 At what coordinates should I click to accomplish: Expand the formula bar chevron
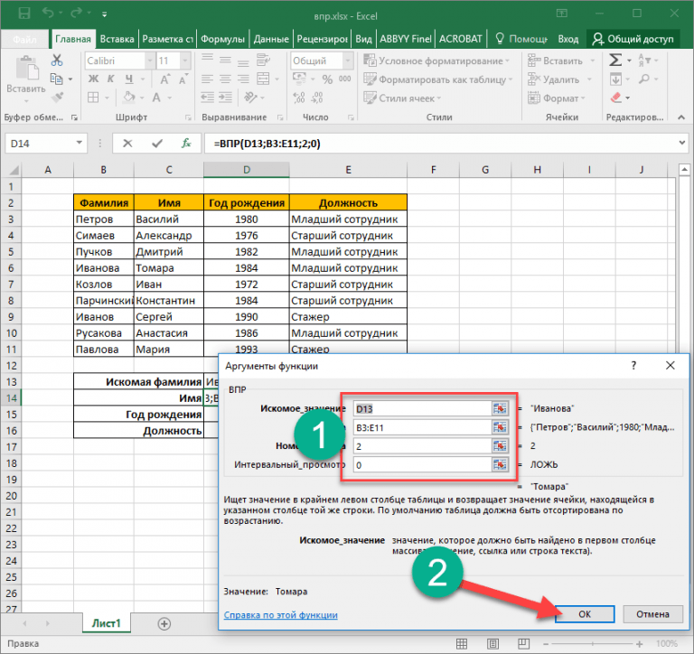point(681,143)
